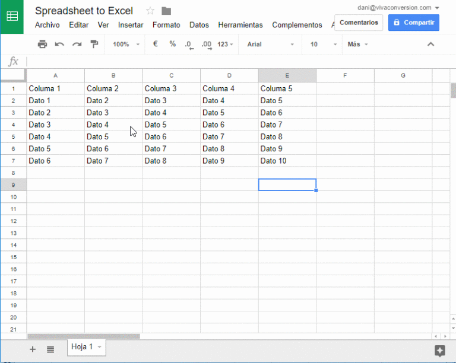Click the Compartir button

[x=414, y=23]
